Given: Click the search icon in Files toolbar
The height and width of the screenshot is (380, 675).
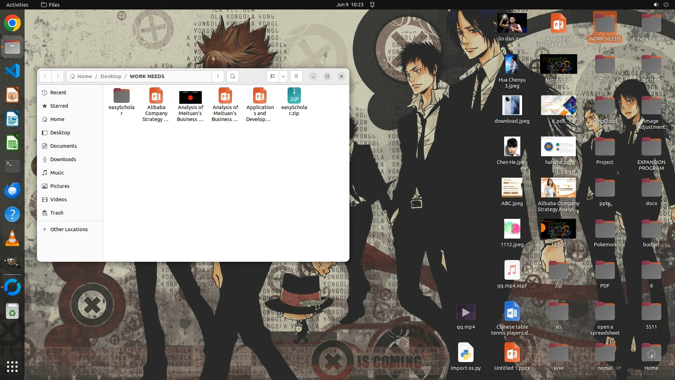Looking at the screenshot, I should (x=232, y=76).
